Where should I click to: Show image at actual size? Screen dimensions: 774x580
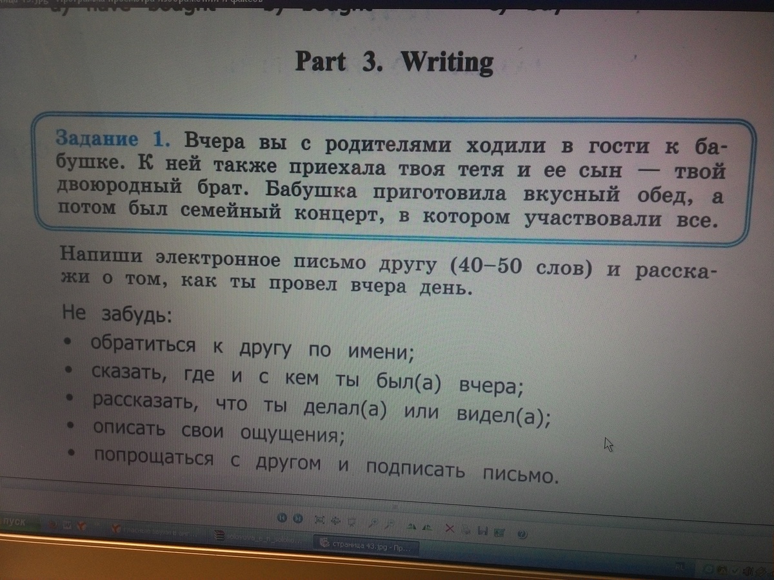pyautogui.click(x=335, y=520)
